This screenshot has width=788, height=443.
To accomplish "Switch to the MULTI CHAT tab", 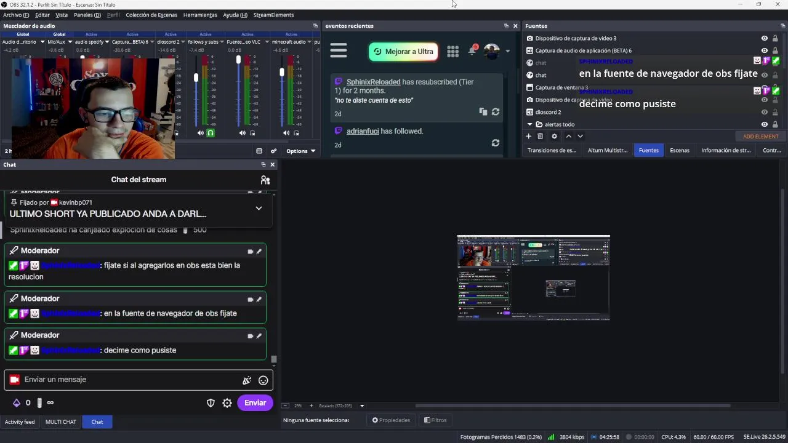I will (61, 422).
